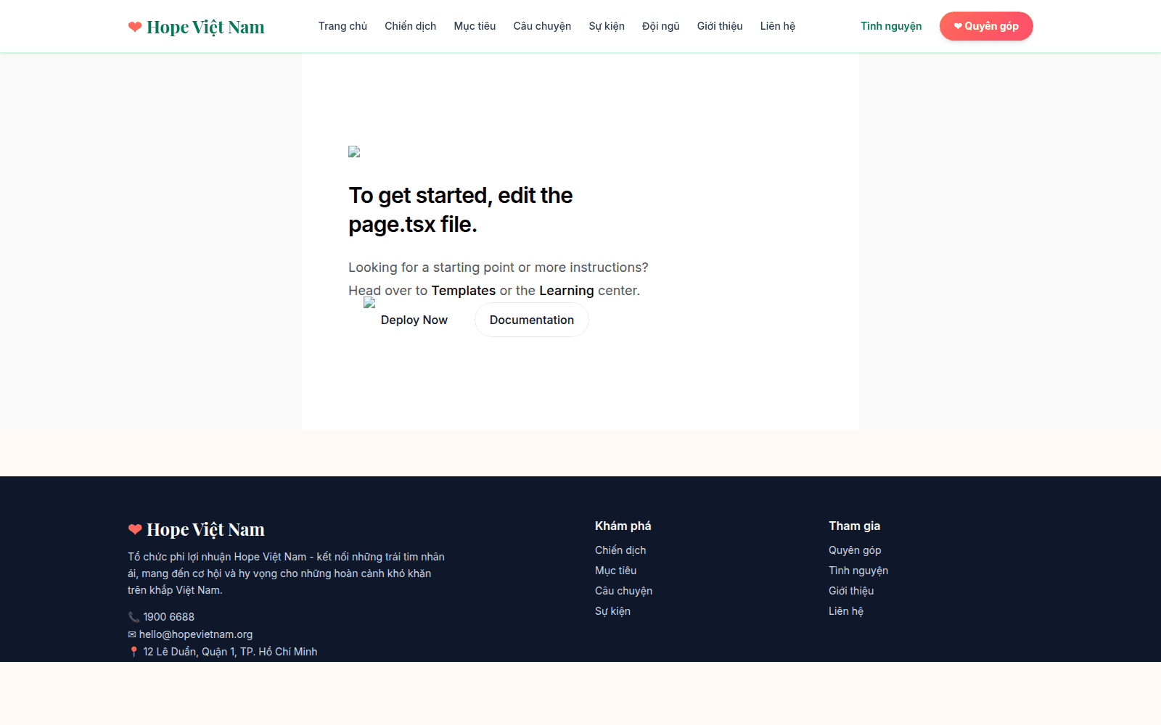Click the Hope Việt Nam footer logo
Screen dimensions: 1161x725
196,530
